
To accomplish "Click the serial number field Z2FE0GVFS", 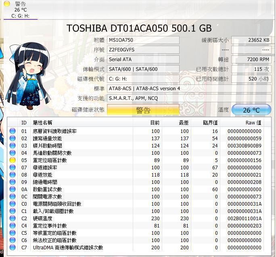I will click(143, 50).
